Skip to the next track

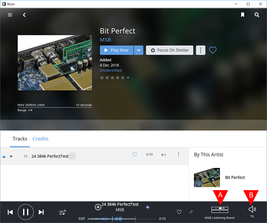tap(41, 212)
